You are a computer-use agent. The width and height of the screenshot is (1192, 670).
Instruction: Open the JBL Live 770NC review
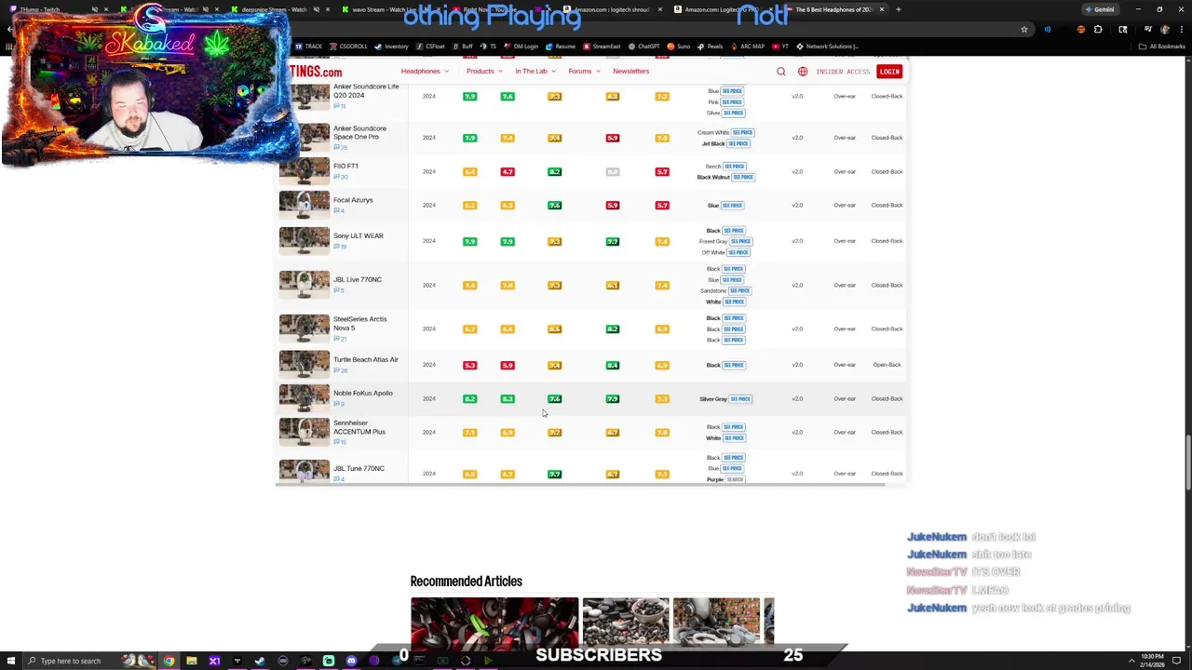point(358,279)
